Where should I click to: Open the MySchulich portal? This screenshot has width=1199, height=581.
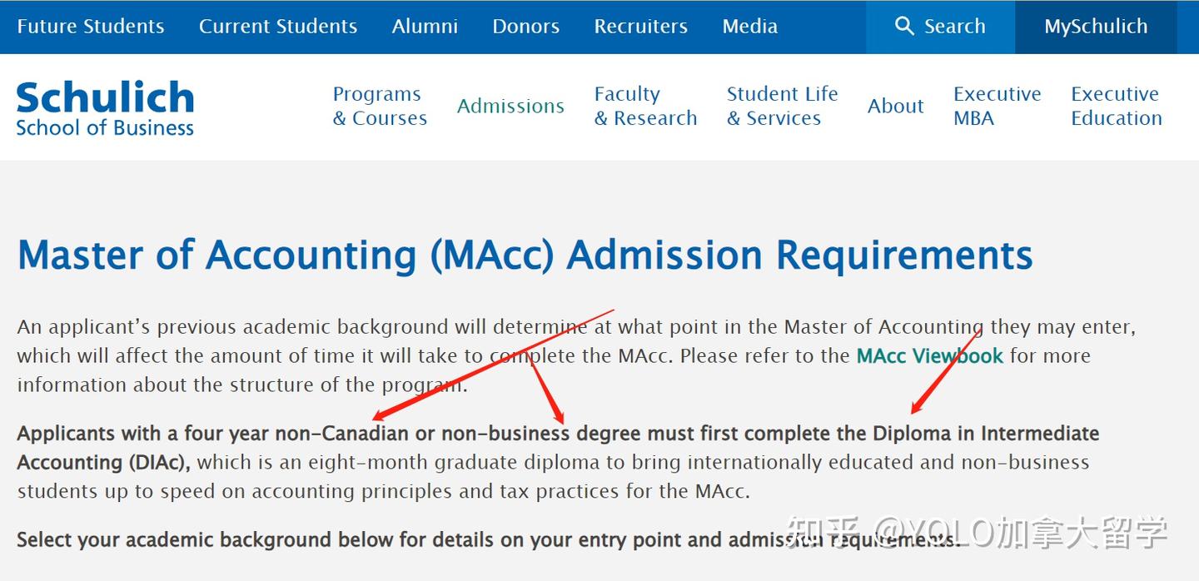click(x=1096, y=27)
